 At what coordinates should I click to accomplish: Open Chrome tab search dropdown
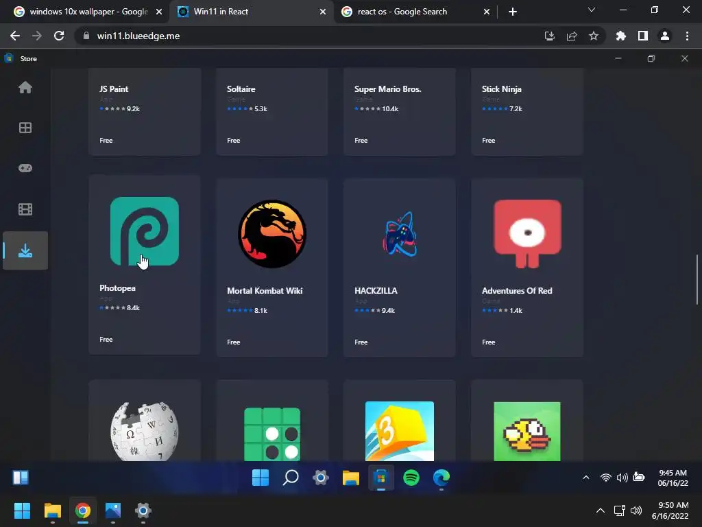tap(592, 10)
